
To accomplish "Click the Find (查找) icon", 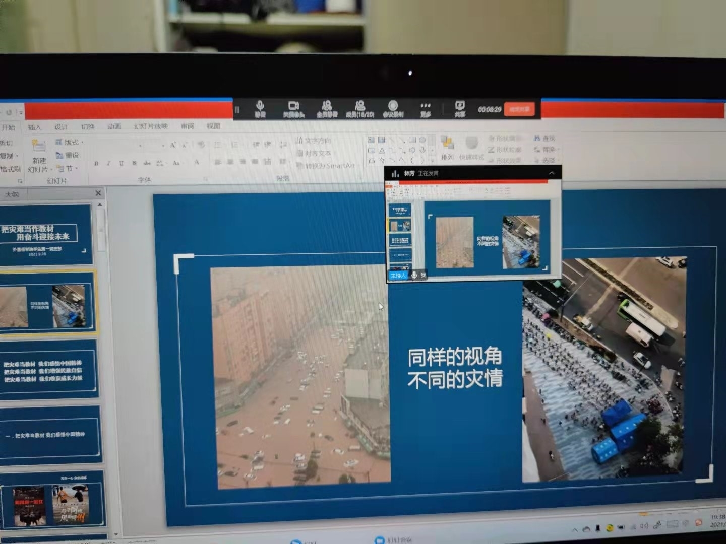I will click(x=544, y=138).
